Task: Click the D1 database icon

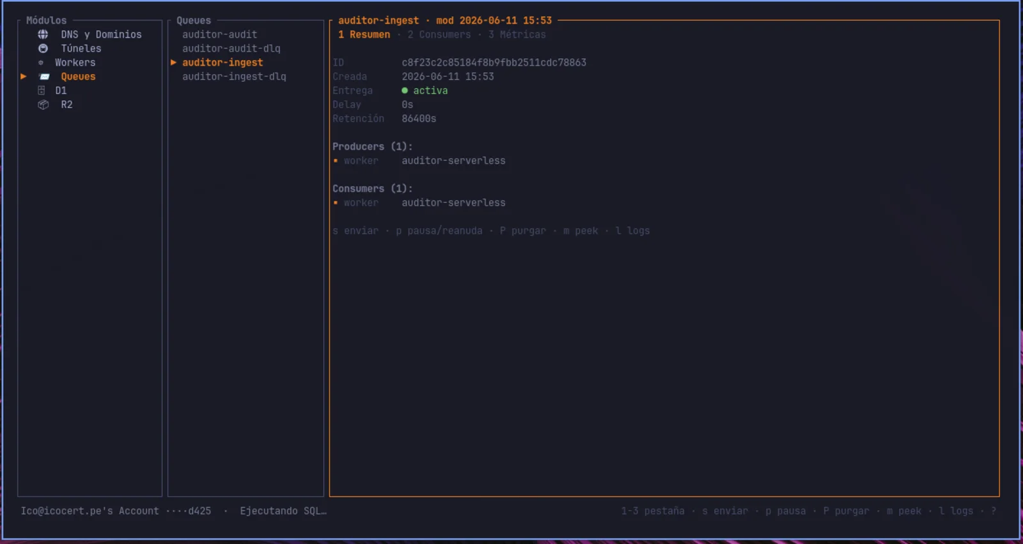Action: click(x=42, y=91)
